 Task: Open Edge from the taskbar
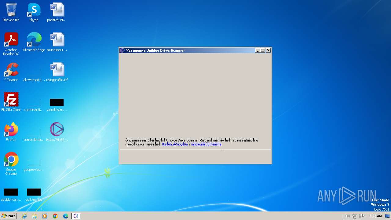click(x=66, y=216)
